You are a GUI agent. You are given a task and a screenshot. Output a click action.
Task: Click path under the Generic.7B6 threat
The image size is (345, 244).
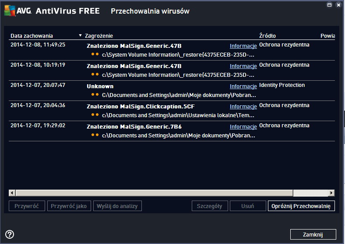179,136
